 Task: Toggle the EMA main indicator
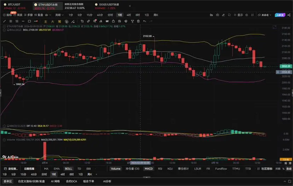[57, 169]
